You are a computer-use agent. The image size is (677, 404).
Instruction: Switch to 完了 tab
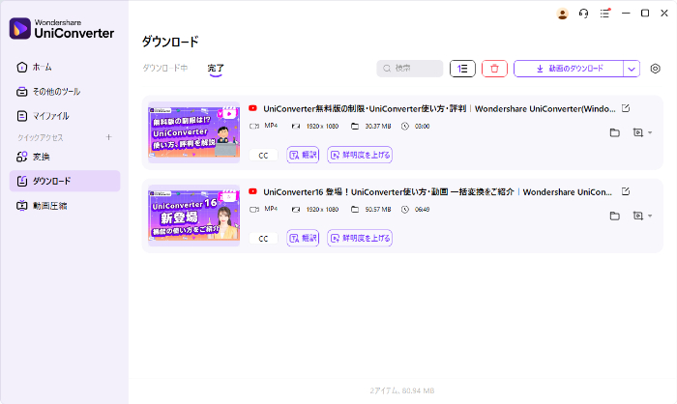tap(216, 69)
